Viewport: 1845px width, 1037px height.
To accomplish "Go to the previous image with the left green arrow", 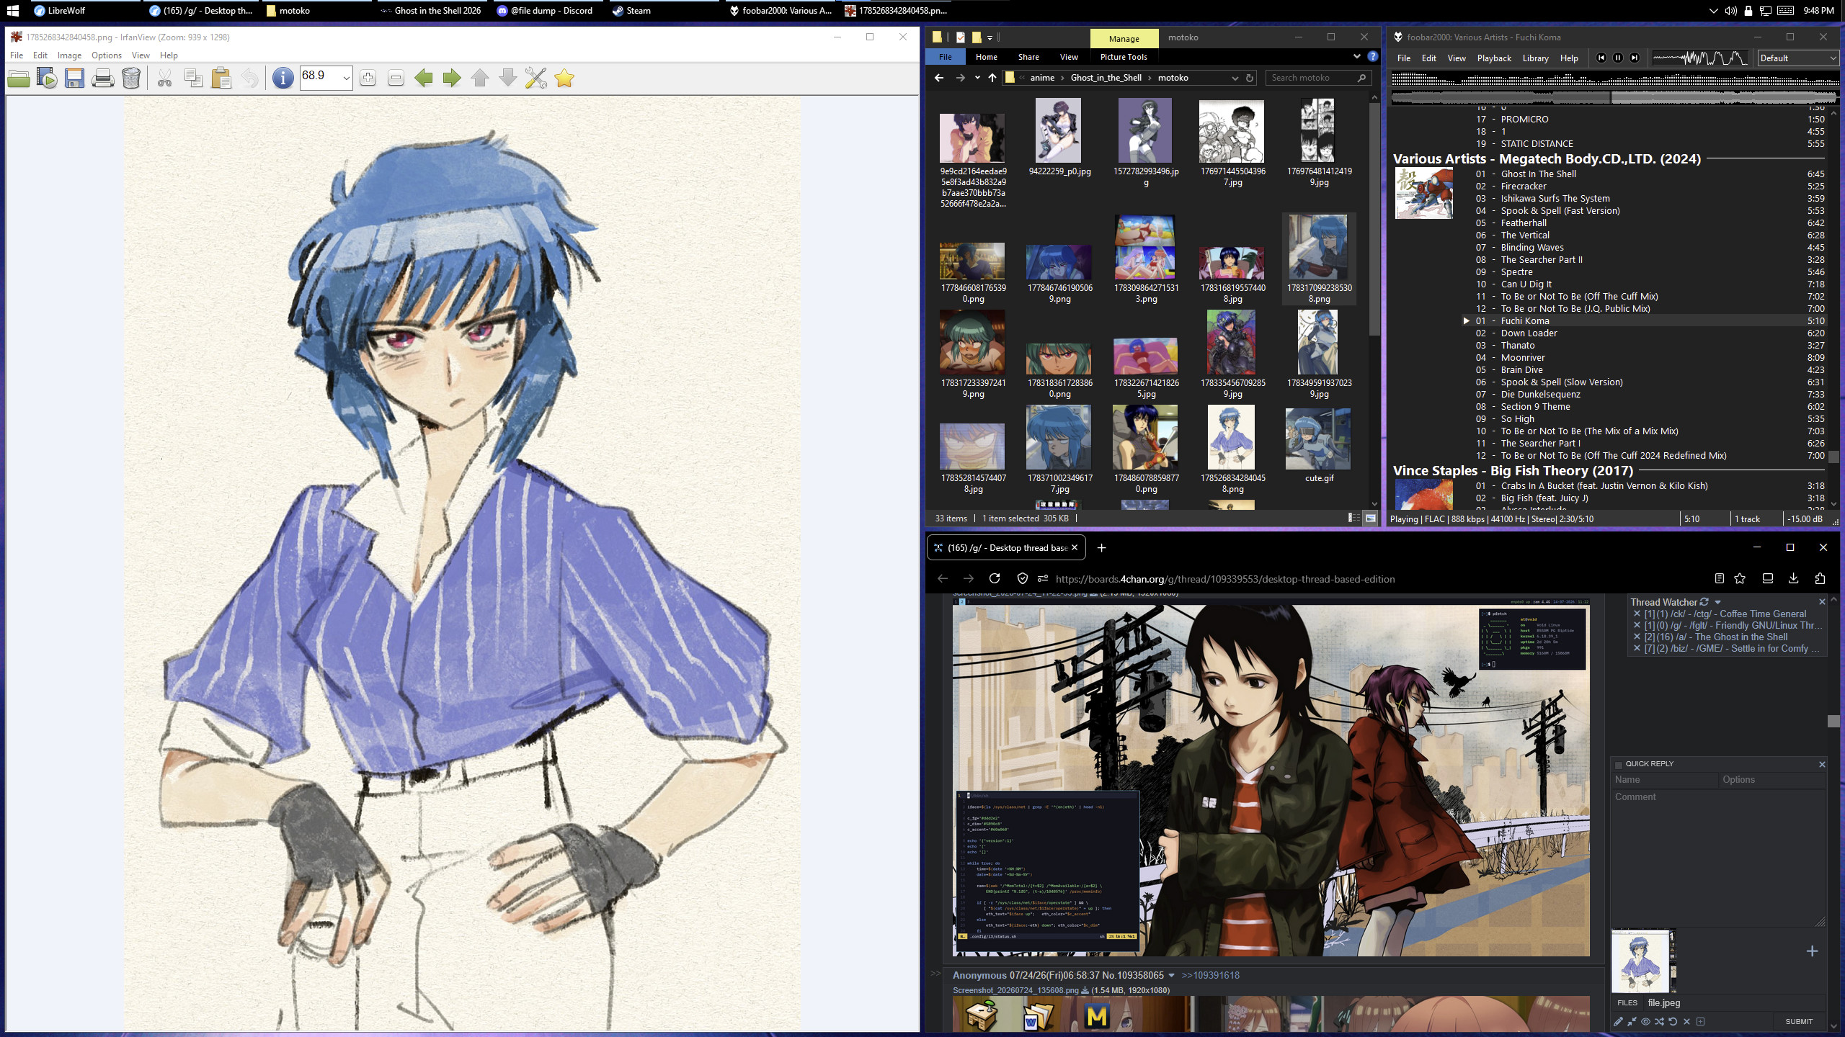I will pos(424,78).
